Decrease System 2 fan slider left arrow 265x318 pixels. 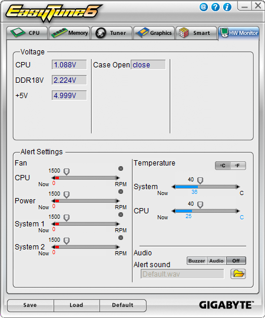click(x=53, y=247)
